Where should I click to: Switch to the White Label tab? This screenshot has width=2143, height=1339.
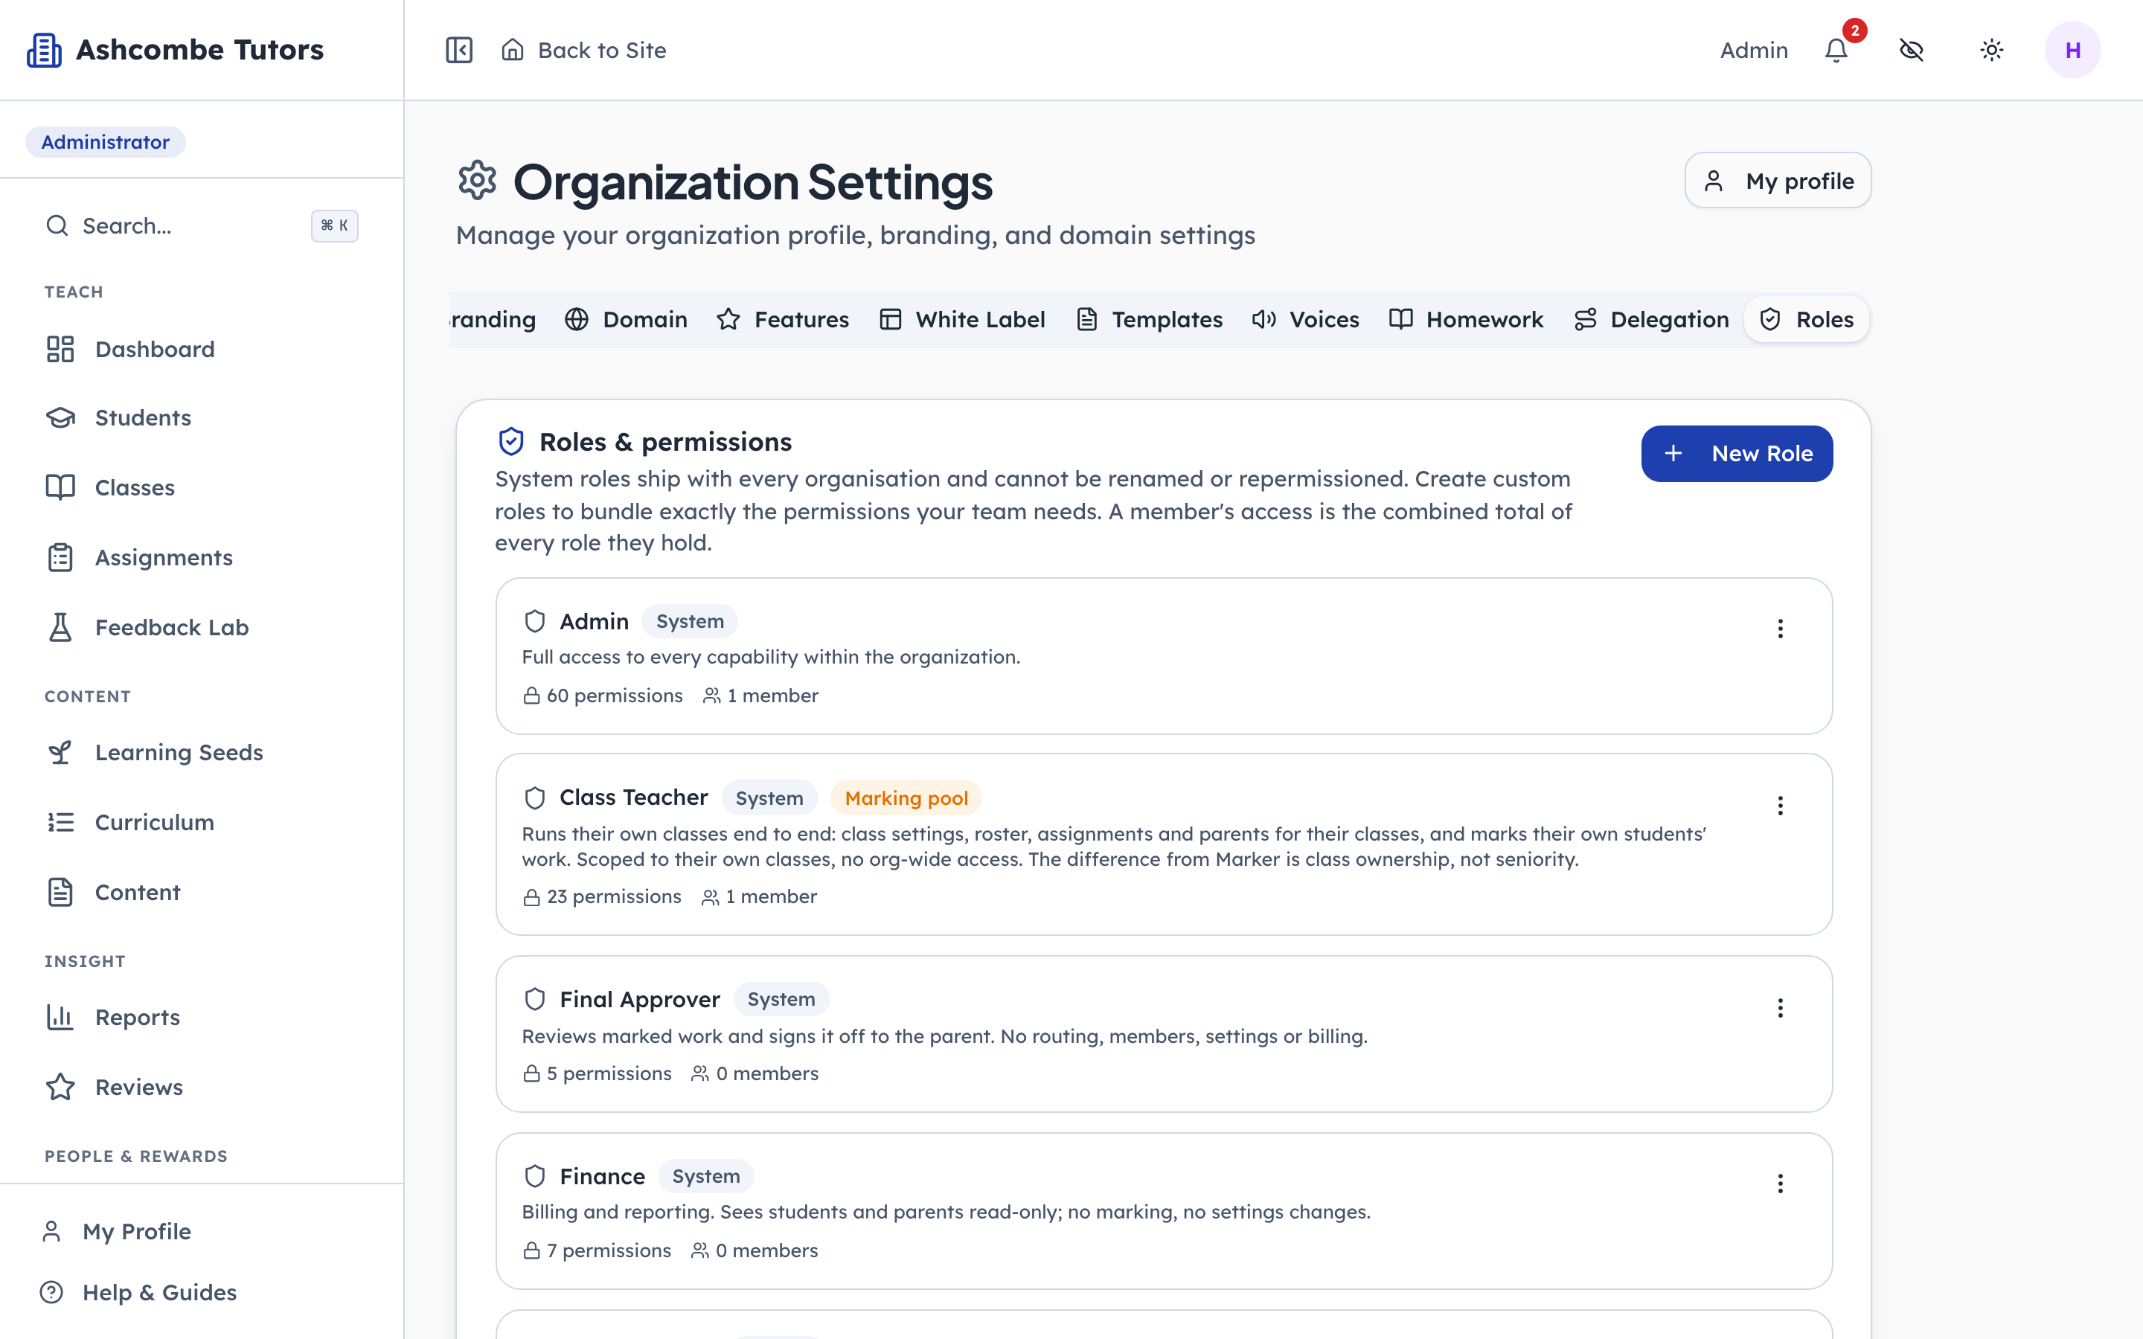coord(963,320)
